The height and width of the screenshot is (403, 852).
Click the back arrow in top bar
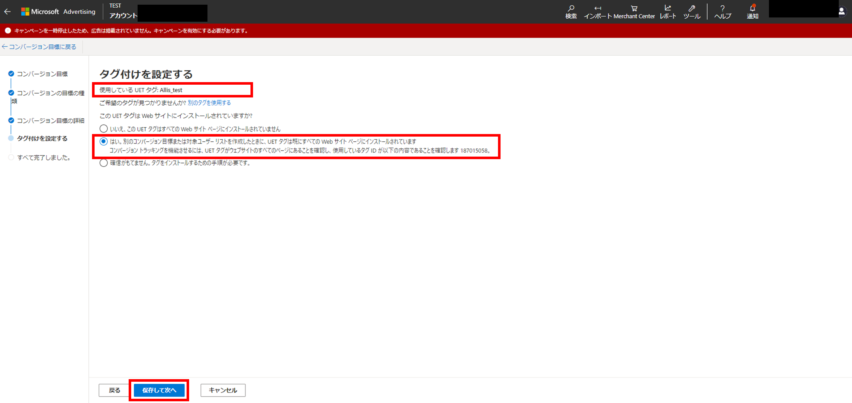coord(7,12)
